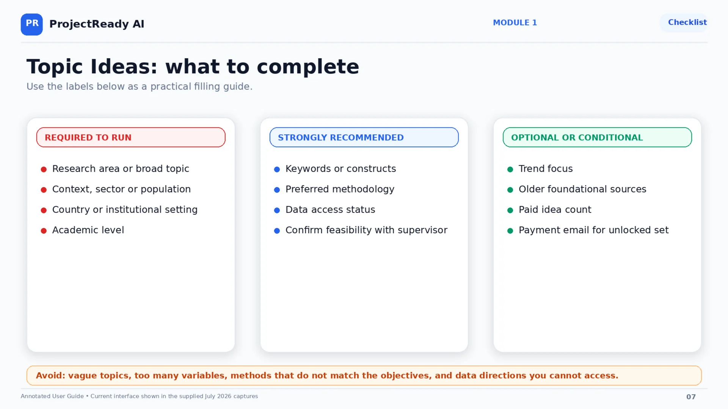
Task: Select Preferred methodology item
Action: tap(340, 189)
